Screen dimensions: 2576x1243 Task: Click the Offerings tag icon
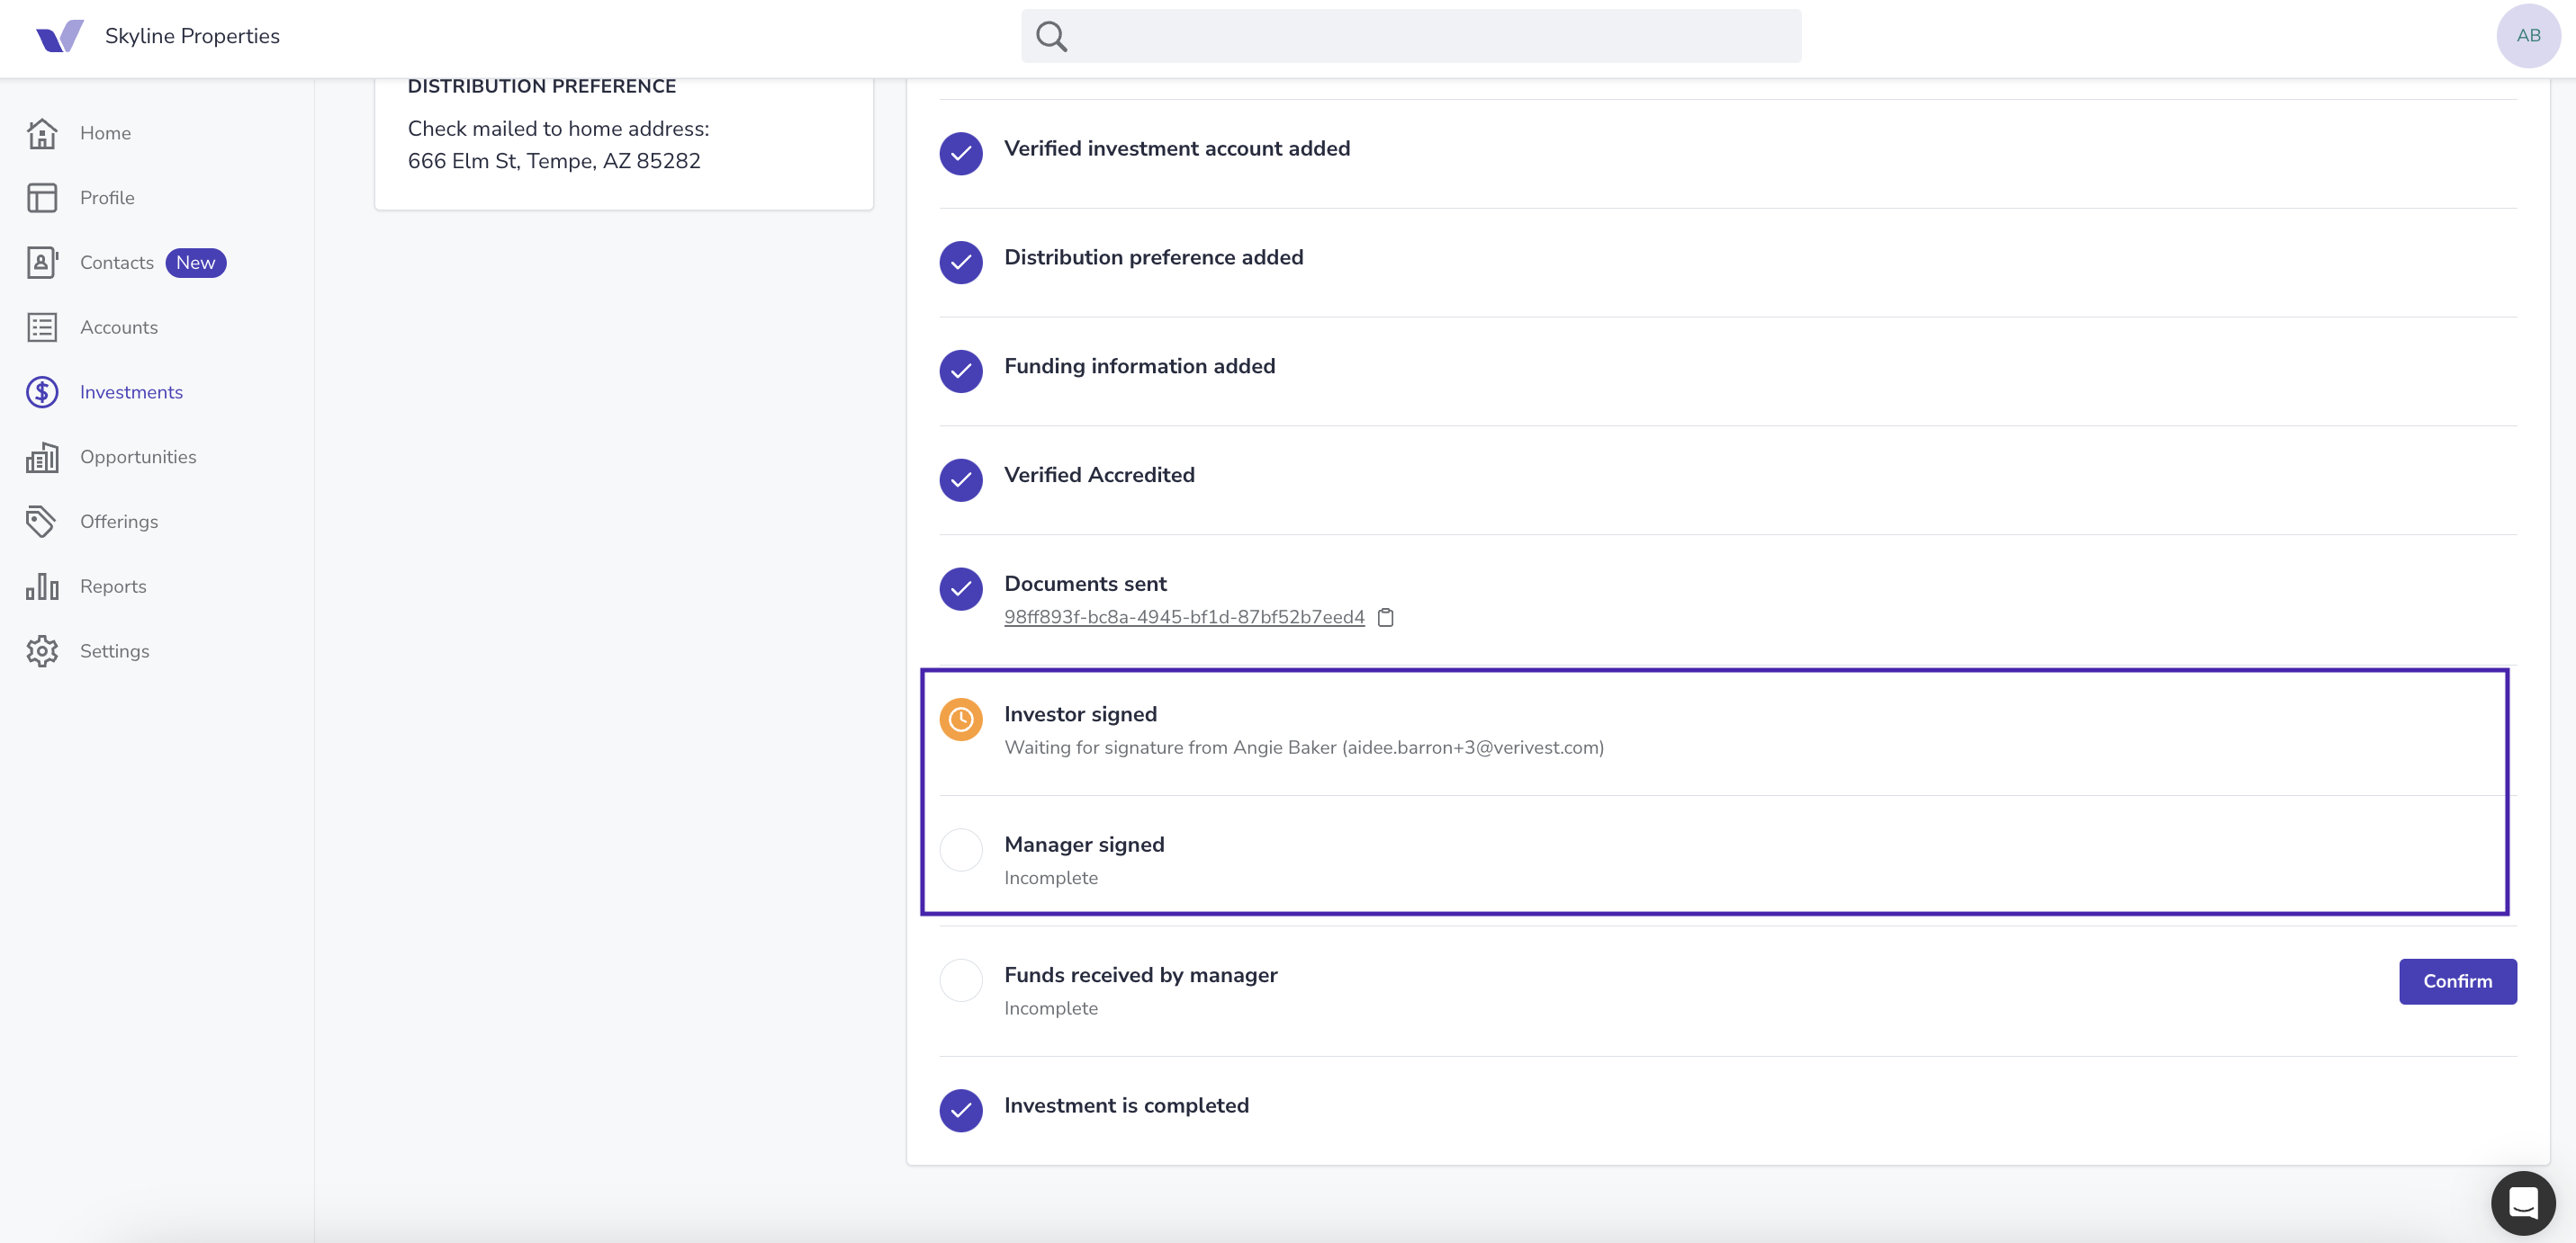42,522
